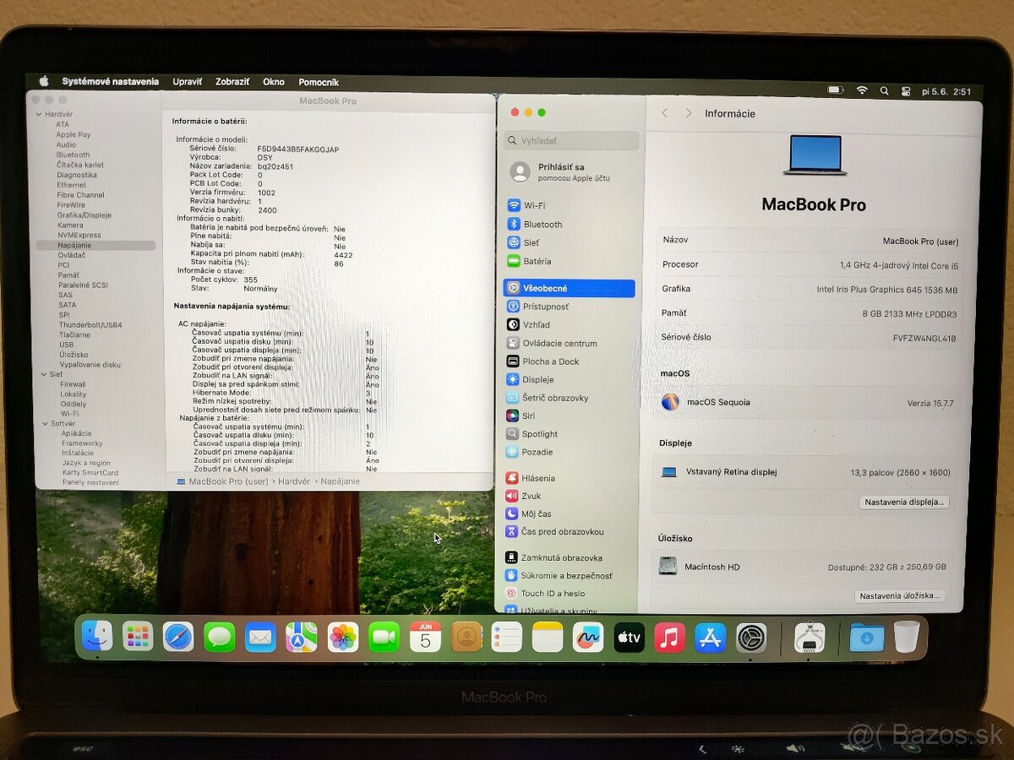The height and width of the screenshot is (760, 1014).
Task: Open Calendar from the Dock
Action: click(x=425, y=637)
